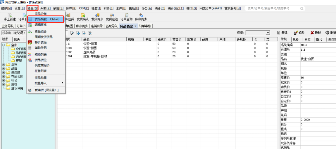The image size is (336, 149).
Task: Select 货品组合 from the menu
Action: pos(41,31)
